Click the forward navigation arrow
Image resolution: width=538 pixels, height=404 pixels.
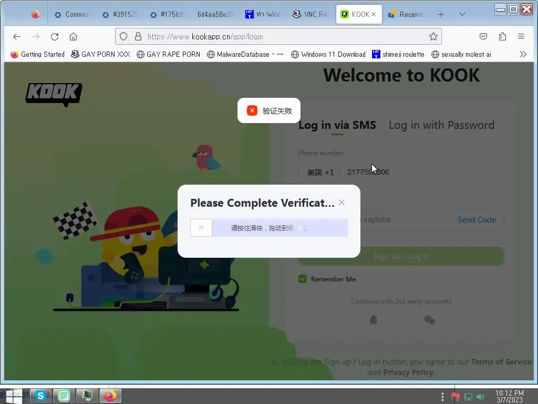tap(36, 36)
